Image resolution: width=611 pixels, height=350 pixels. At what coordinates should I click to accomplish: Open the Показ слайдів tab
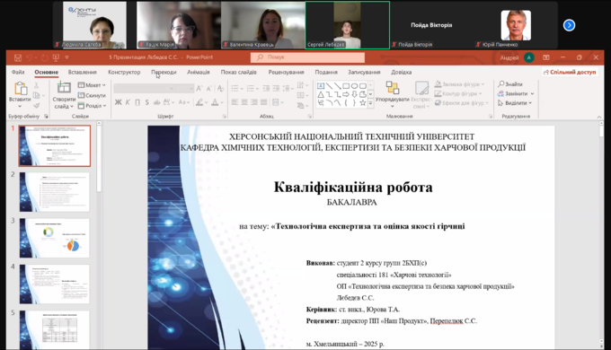coord(238,72)
